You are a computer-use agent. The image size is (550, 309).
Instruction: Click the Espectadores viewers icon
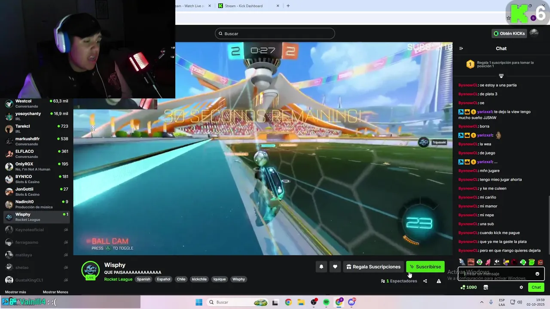pos(383,281)
